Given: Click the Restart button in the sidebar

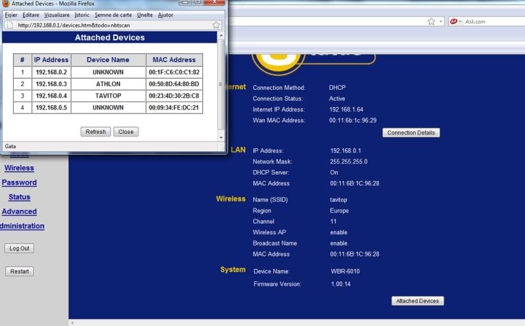Looking at the screenshot, I should tap(19, 272).
